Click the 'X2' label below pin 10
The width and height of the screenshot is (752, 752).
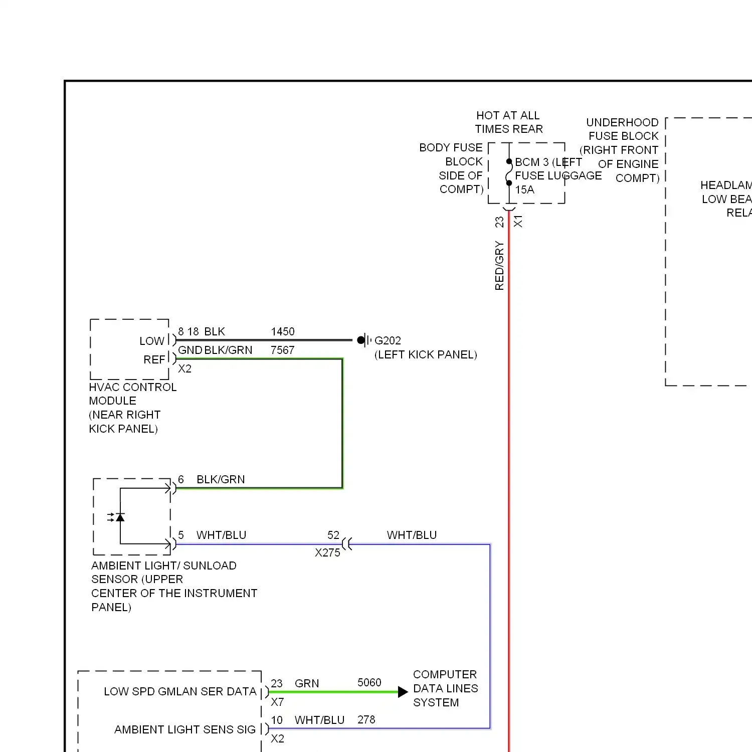[x=277, y=738]
